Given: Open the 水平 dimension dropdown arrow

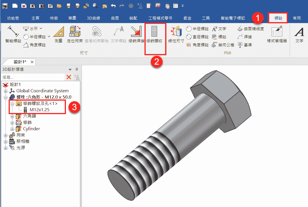Looking at the screenshot, I should (x=41, y=28).
